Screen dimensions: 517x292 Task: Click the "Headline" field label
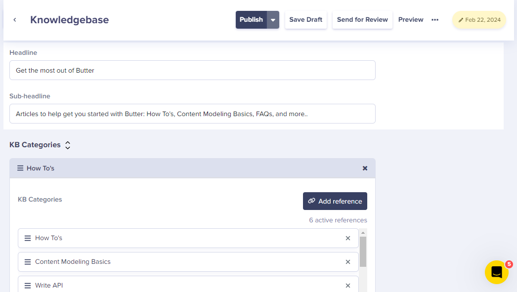23,53
